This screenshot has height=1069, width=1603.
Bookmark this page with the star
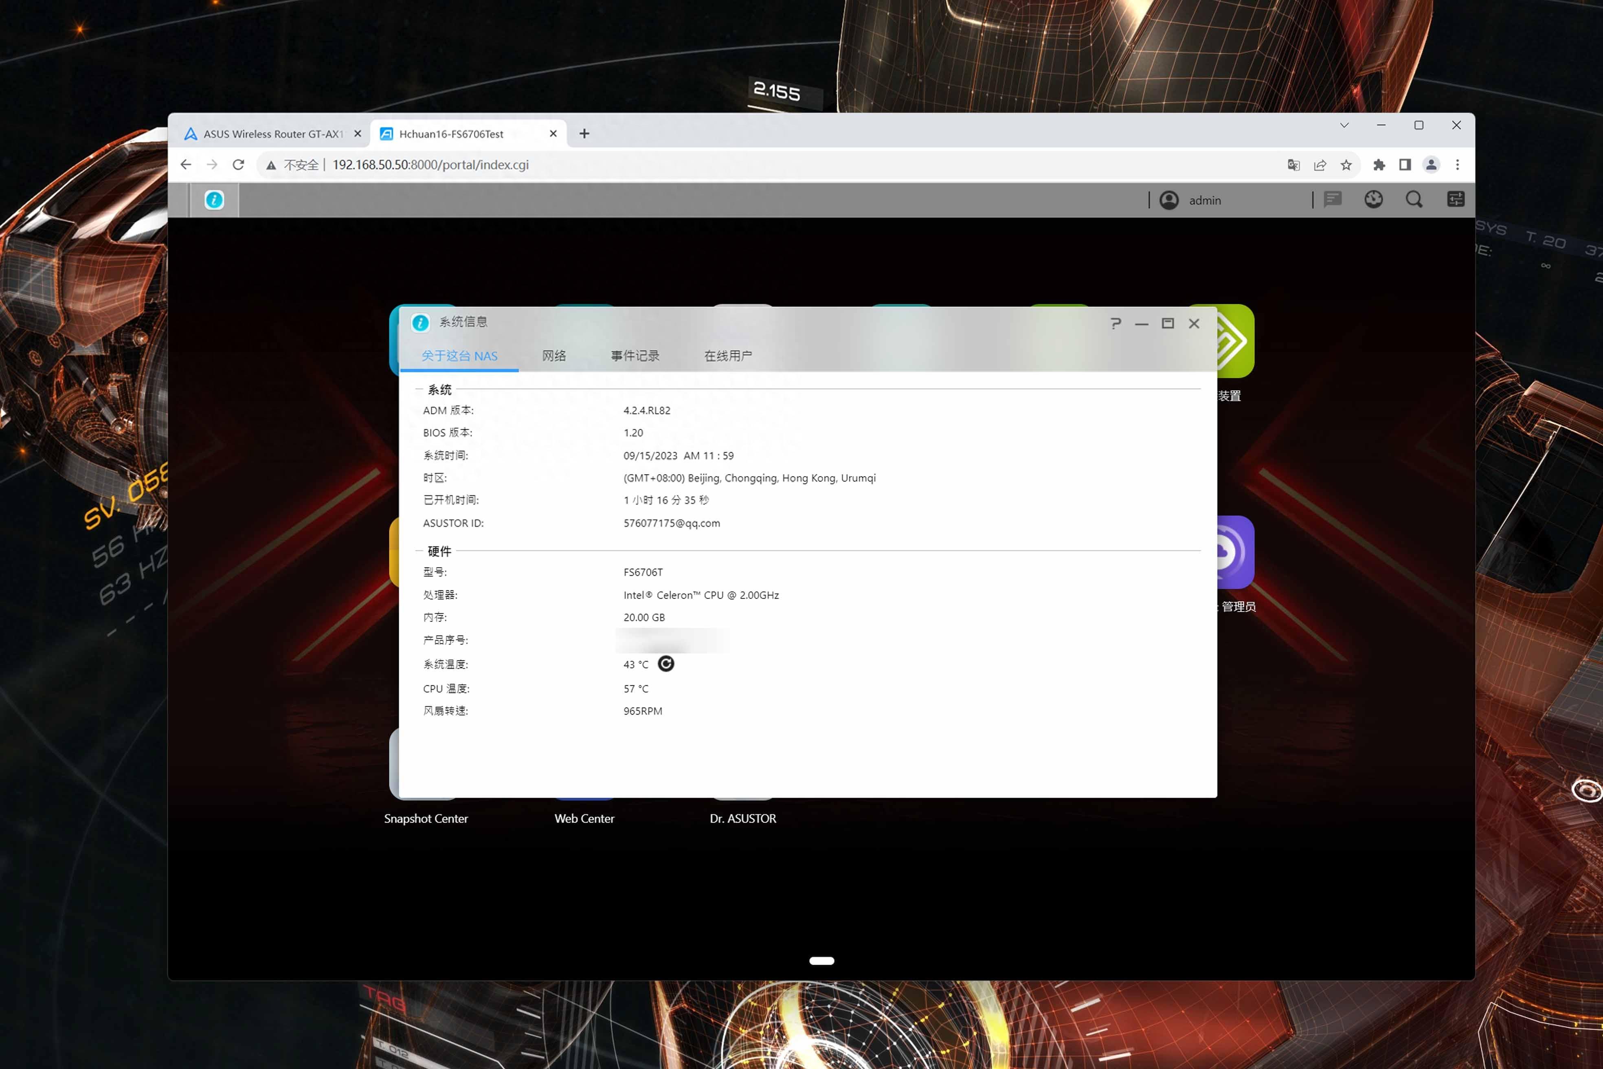pyautogui.click(x=1346, y=165)
